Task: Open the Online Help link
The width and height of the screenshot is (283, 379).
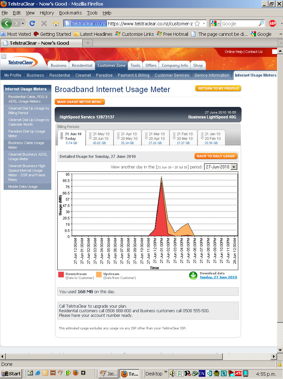Action: pos(234,52)
